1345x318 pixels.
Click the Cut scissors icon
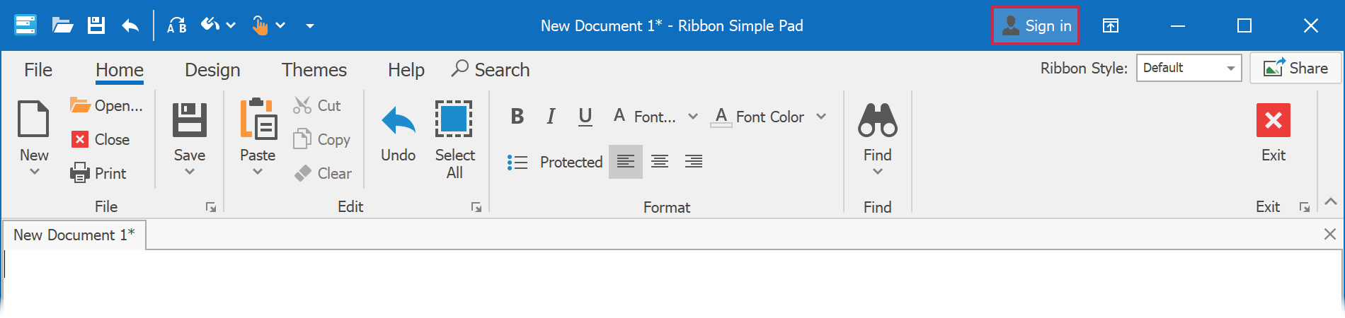pyautogui.click(x=302, y=105)
